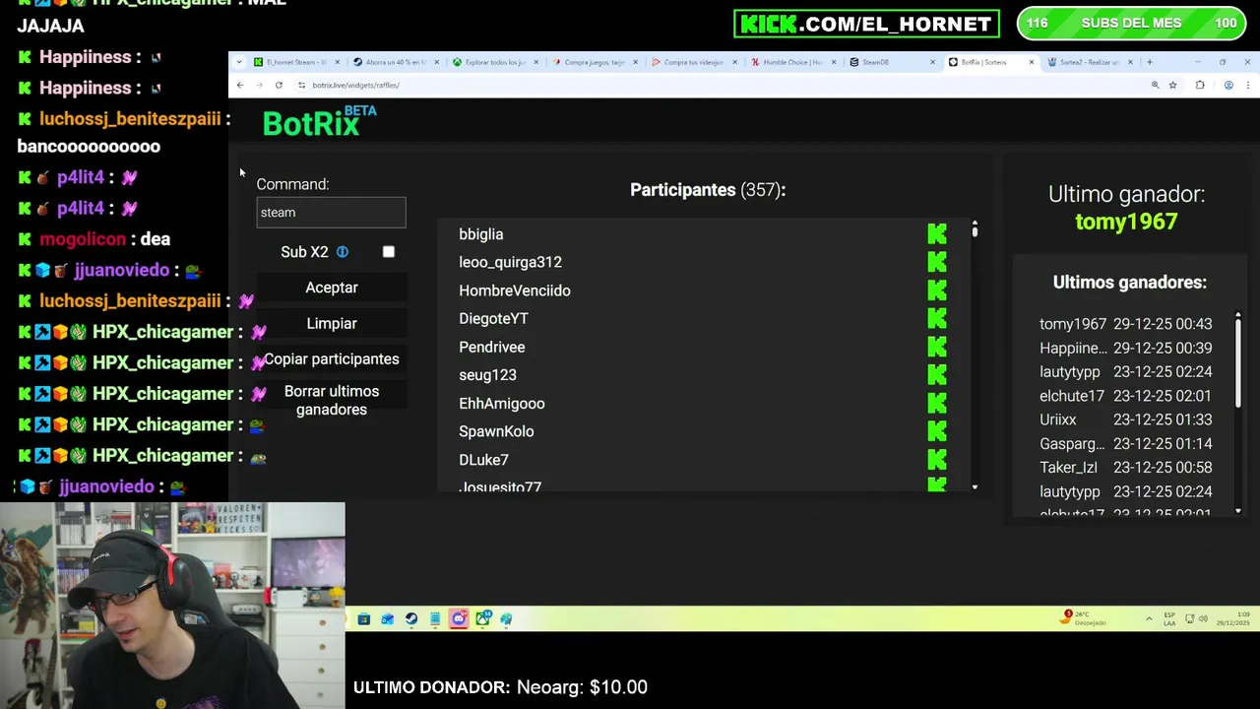Viewport: 1260px width, 709px height.
Task: Click the address bar botrix.live/widgets/raffles
Action: click(355, 86)
